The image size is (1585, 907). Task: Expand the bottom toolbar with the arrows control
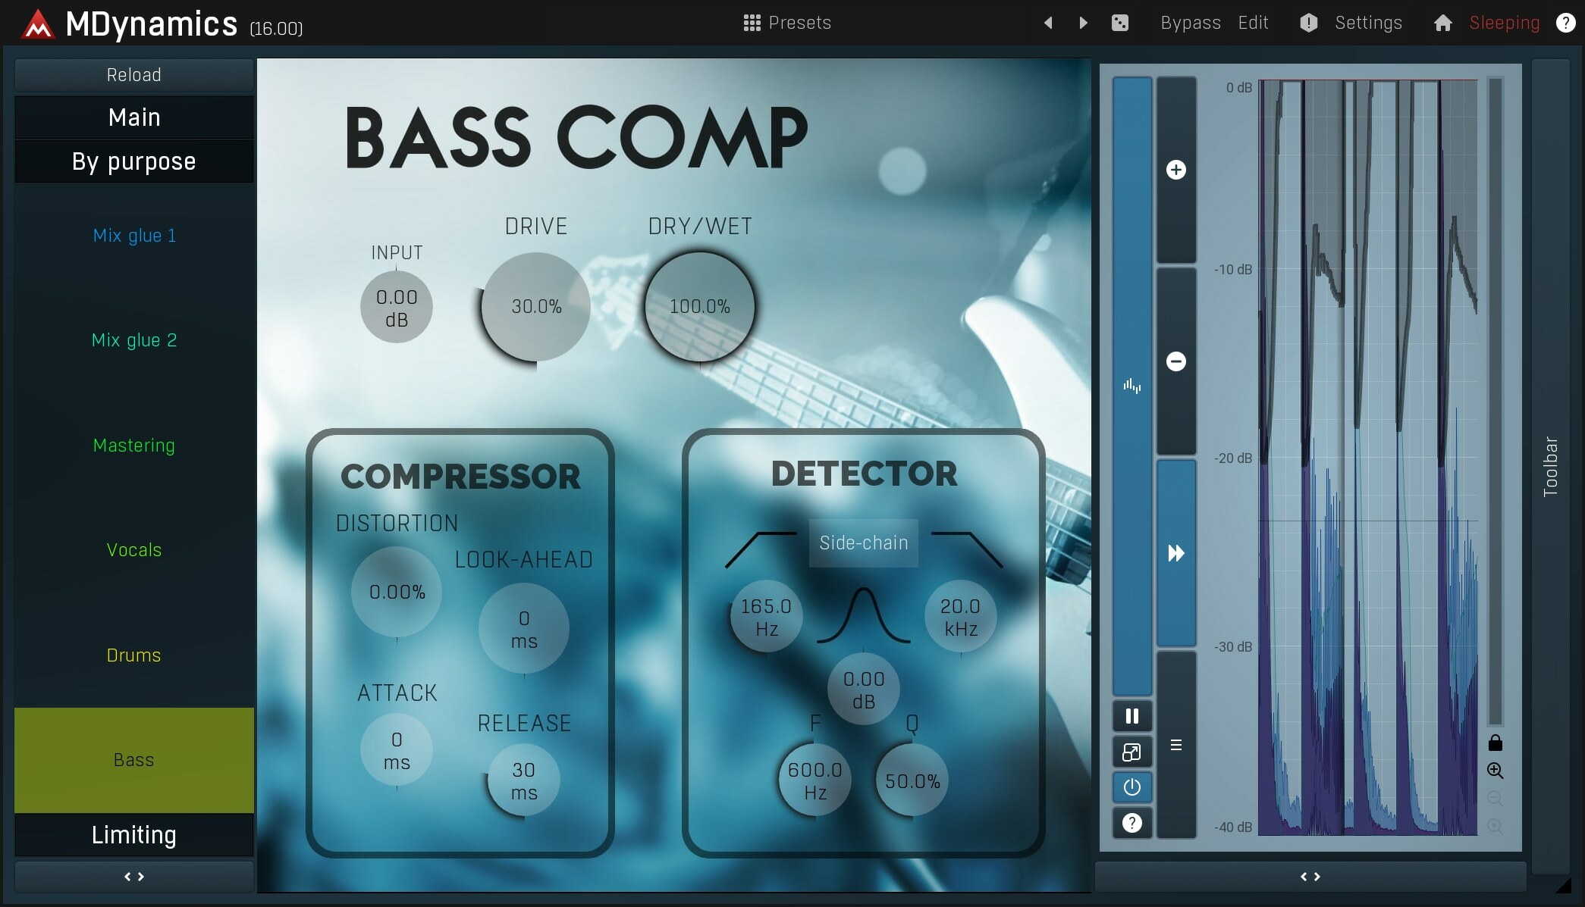pos(1310,876)
